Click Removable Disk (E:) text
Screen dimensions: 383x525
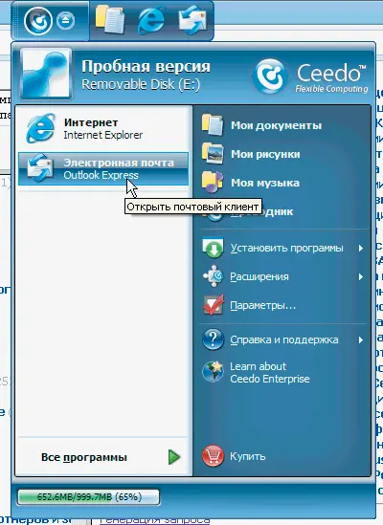point(141,84)
